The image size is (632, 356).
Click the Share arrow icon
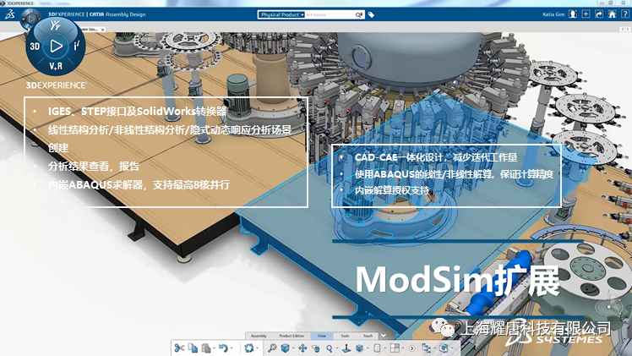(x=599, y=14)
